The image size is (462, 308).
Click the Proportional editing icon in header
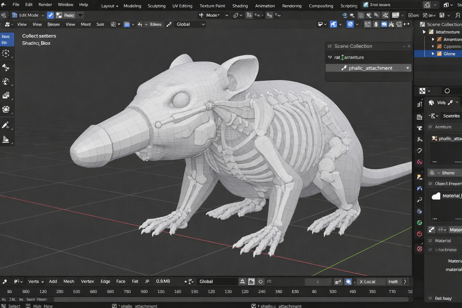(350, 24)
